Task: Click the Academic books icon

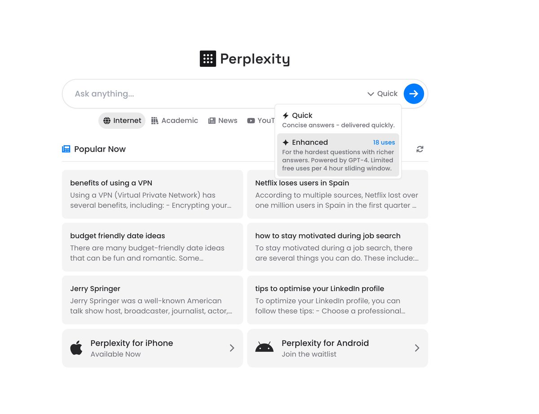Action: (x=155, y=121)
